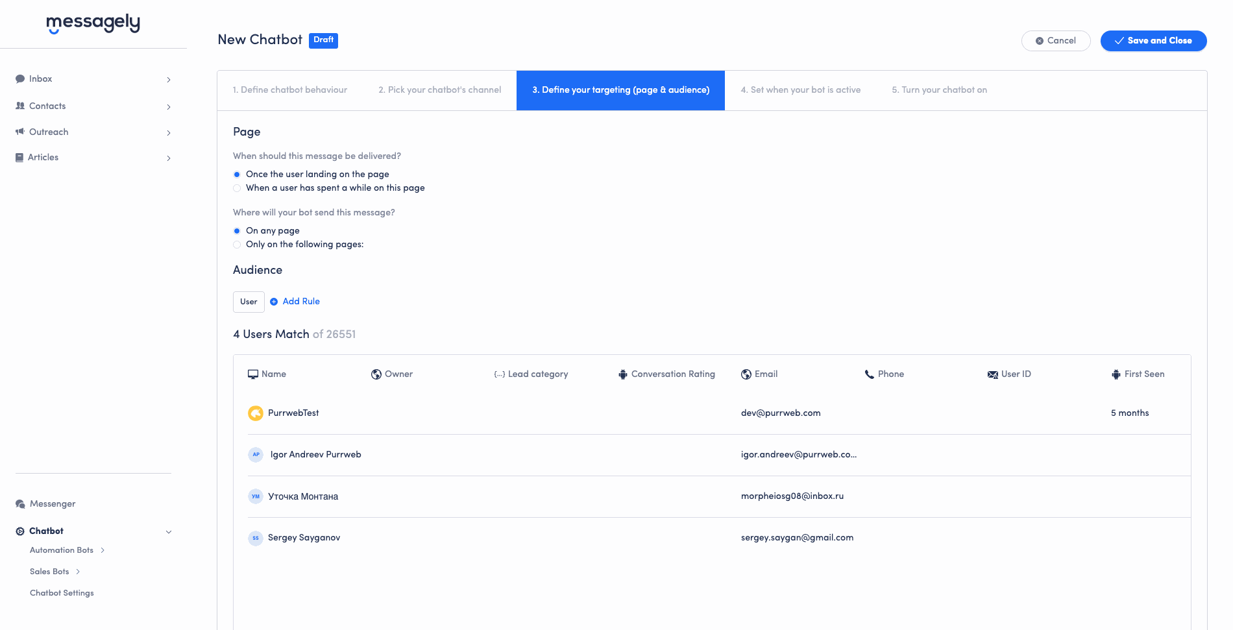
Task: Expand Automation Bots submenu arrow
Action: [103, 550]
